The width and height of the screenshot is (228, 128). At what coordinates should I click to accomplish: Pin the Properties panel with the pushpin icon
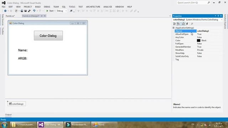pos(218,16)
